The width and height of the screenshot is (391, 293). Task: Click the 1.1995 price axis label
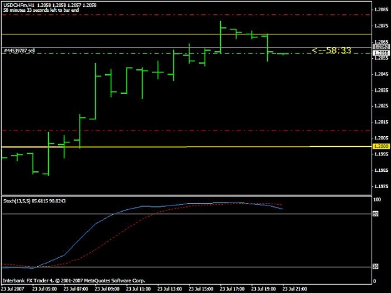382,154
